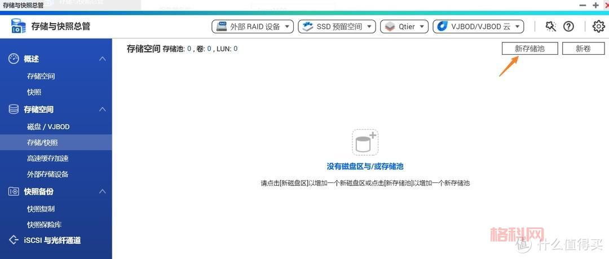Open 磁盘 / VJBOD page
Screen dimensions: 609x259
pyautogui.click(x=48, y=127)
